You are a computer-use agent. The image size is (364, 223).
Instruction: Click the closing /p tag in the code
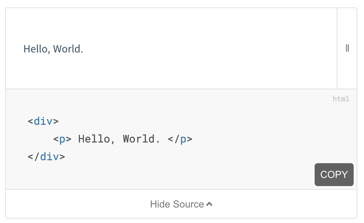click(x=180, y=139)
